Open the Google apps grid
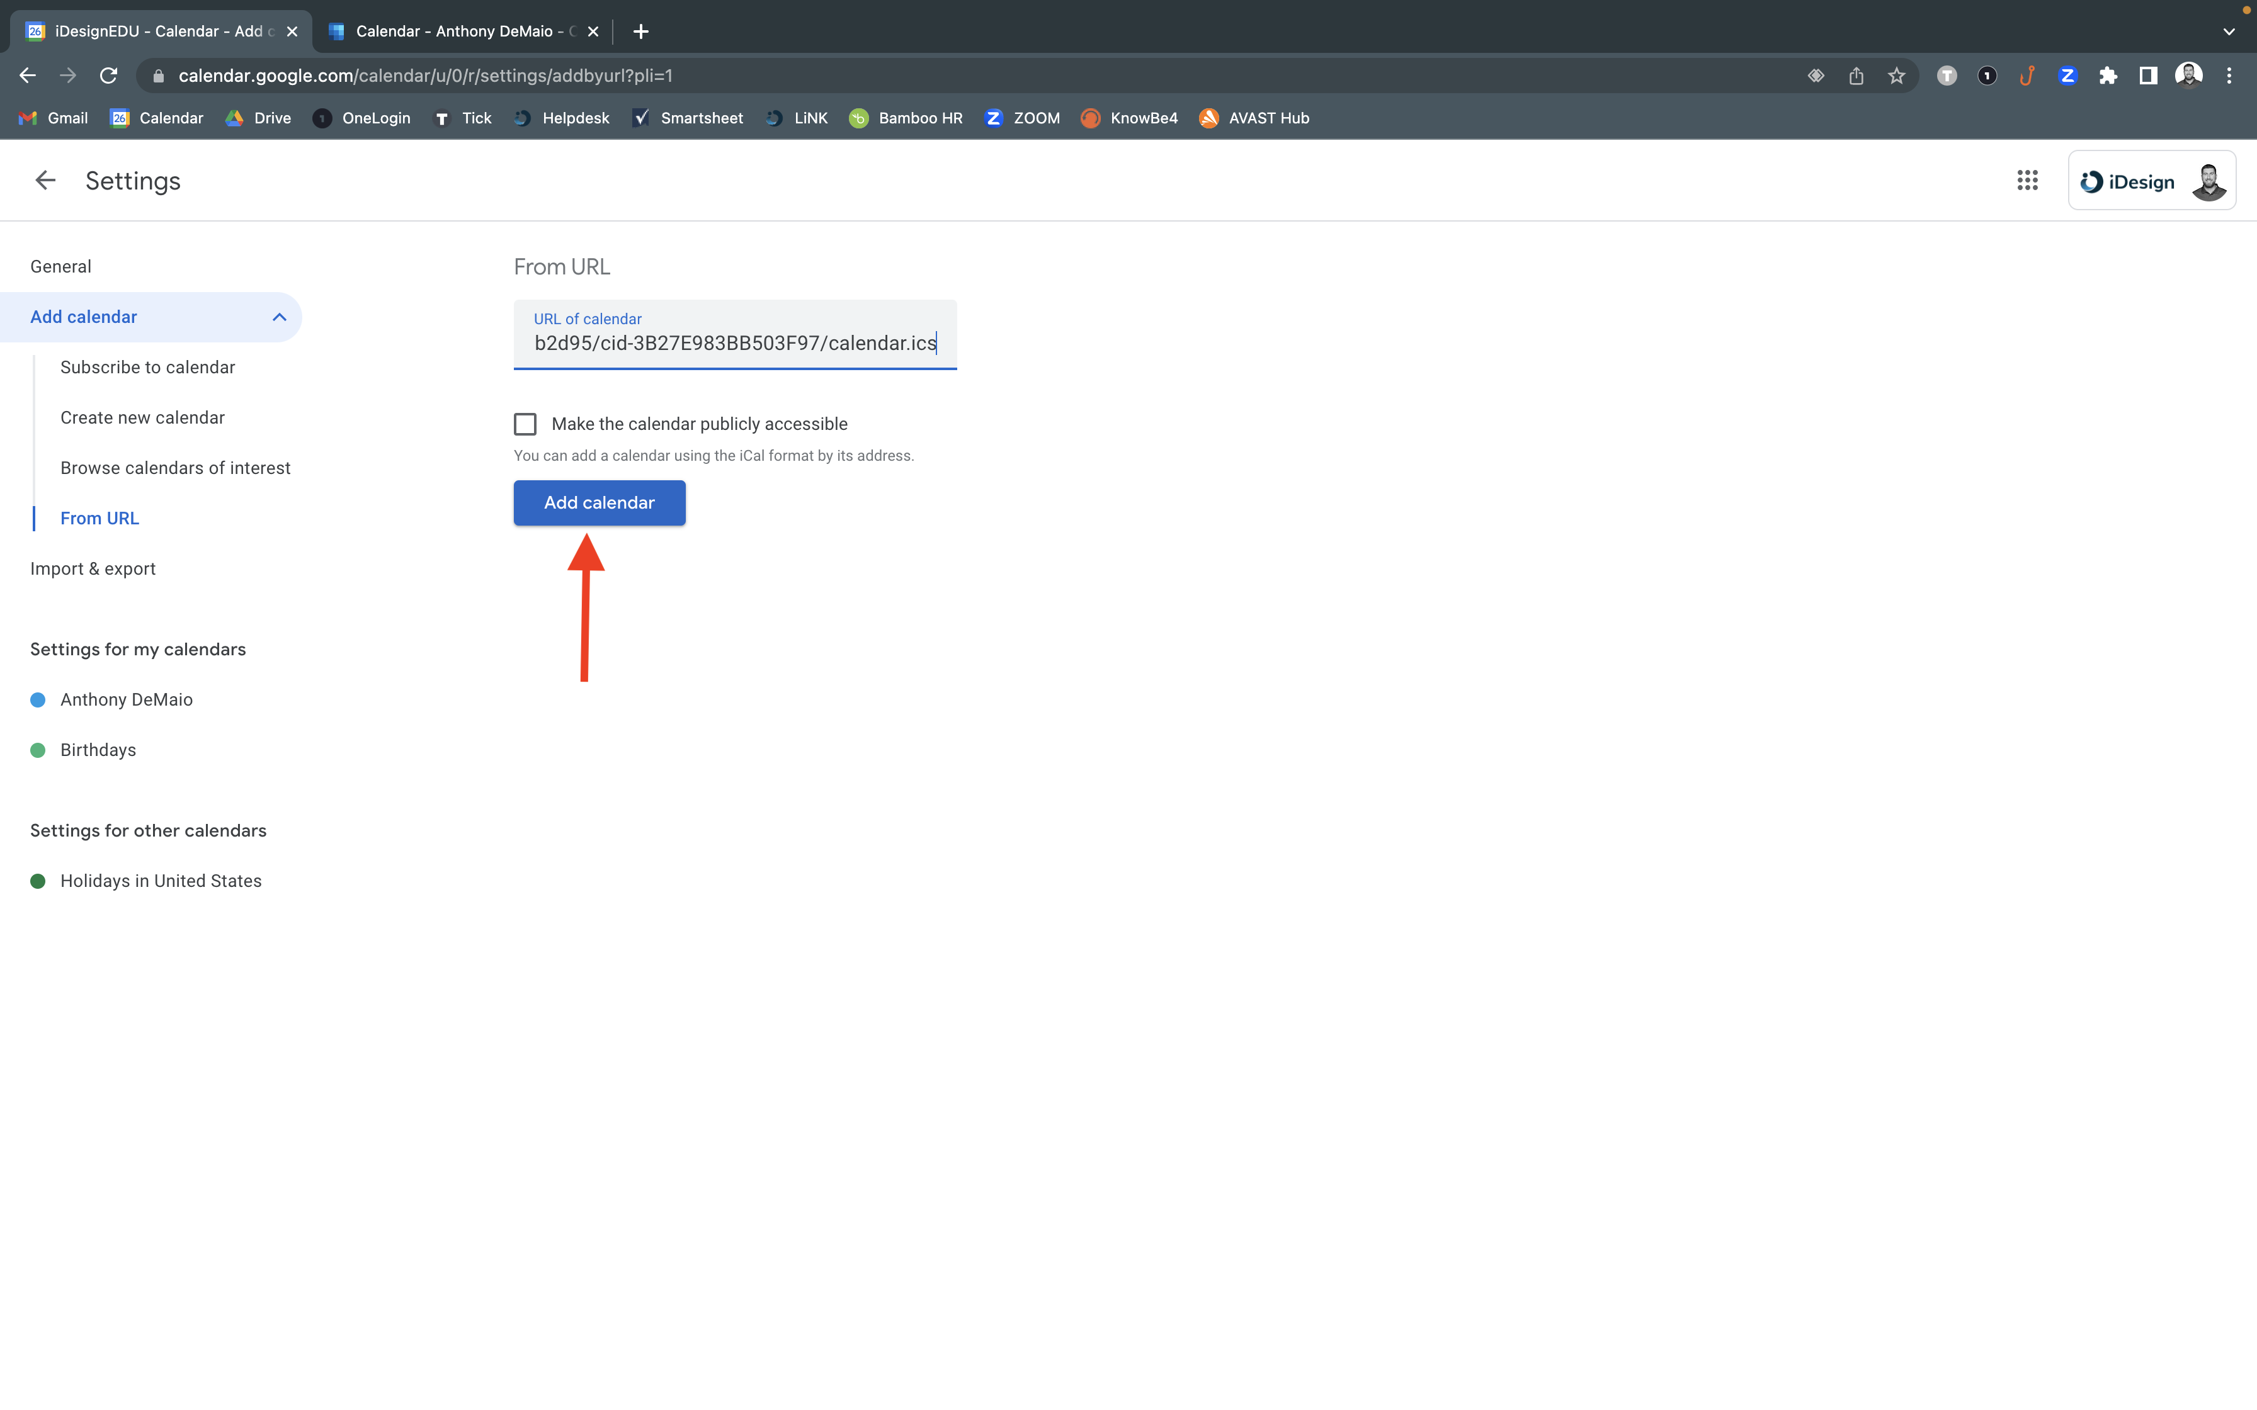Image resolution: width=2257 pixels, height=1410 pixels. click(x=2027, y=180)
